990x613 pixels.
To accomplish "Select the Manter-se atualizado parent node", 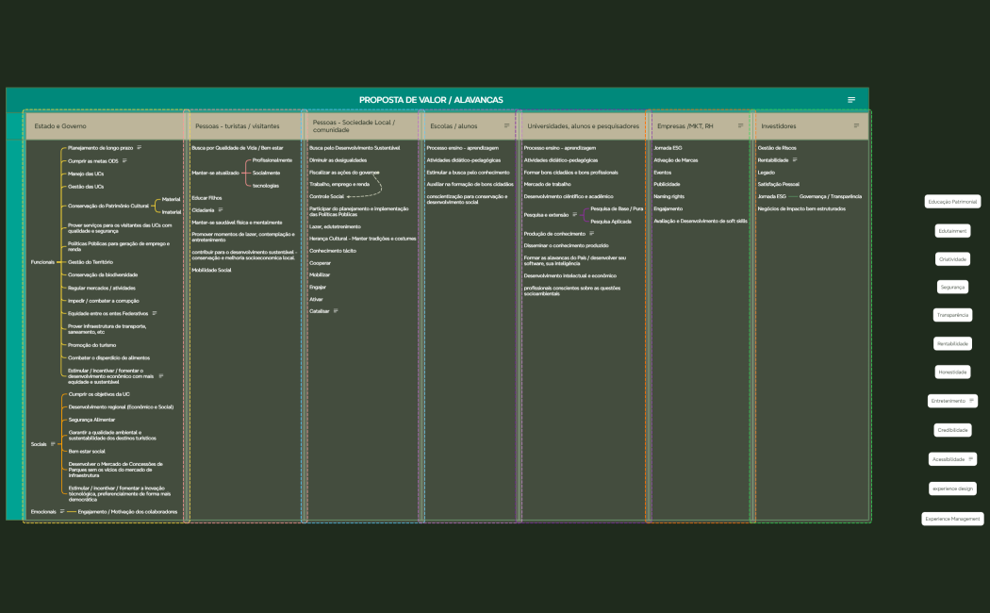I will click(x=215, y=173).
